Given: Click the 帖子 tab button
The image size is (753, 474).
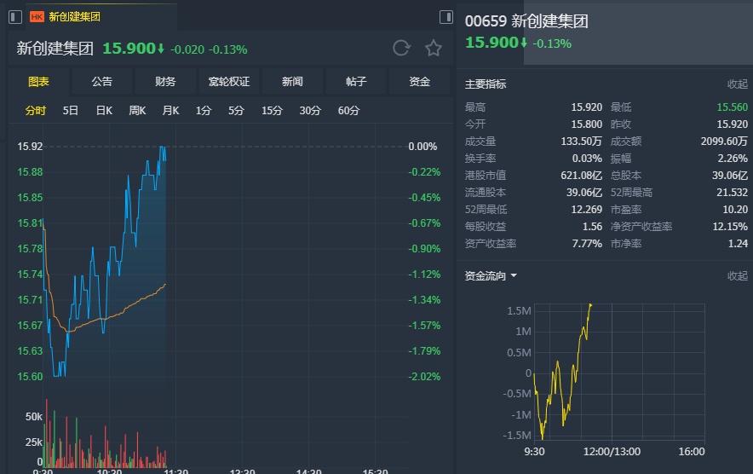Looking at the screenshot, I should 356,82.
